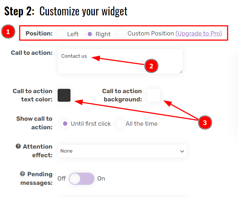
Task: Click the Attention effect help question icon
Action: [x=18, y=146]
